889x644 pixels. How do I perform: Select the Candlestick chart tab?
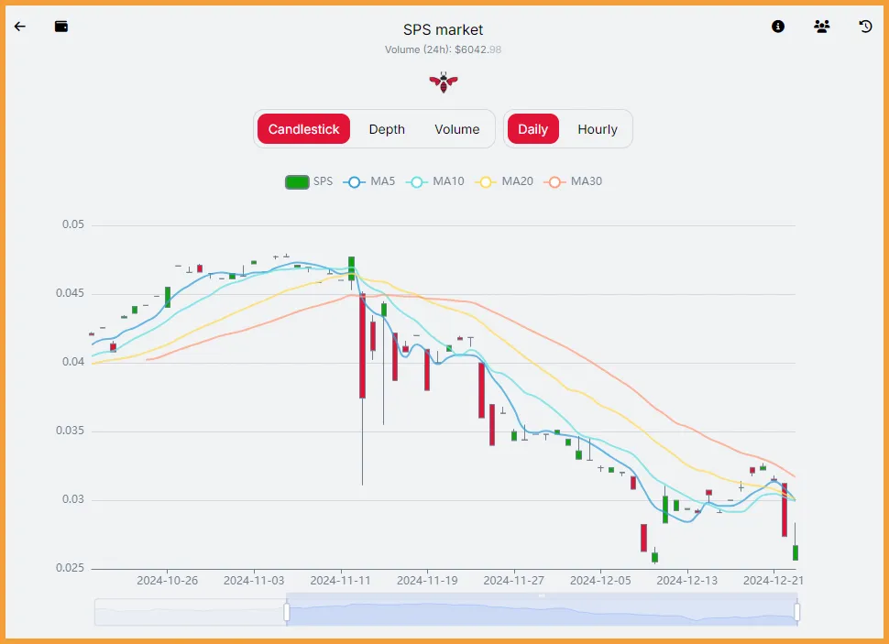click(303, 129)
